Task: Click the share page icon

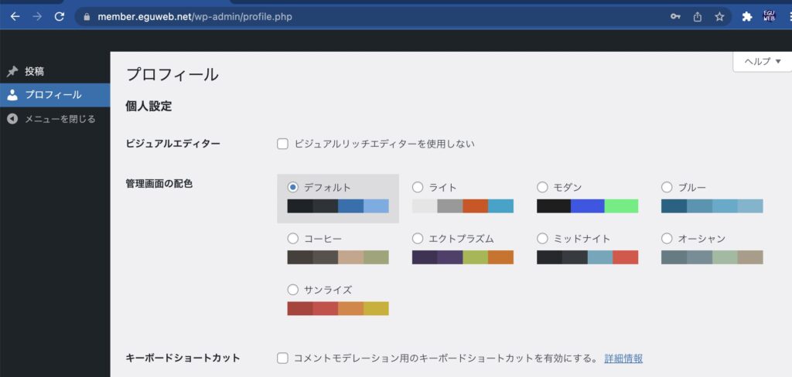Action: pos(697,16)
